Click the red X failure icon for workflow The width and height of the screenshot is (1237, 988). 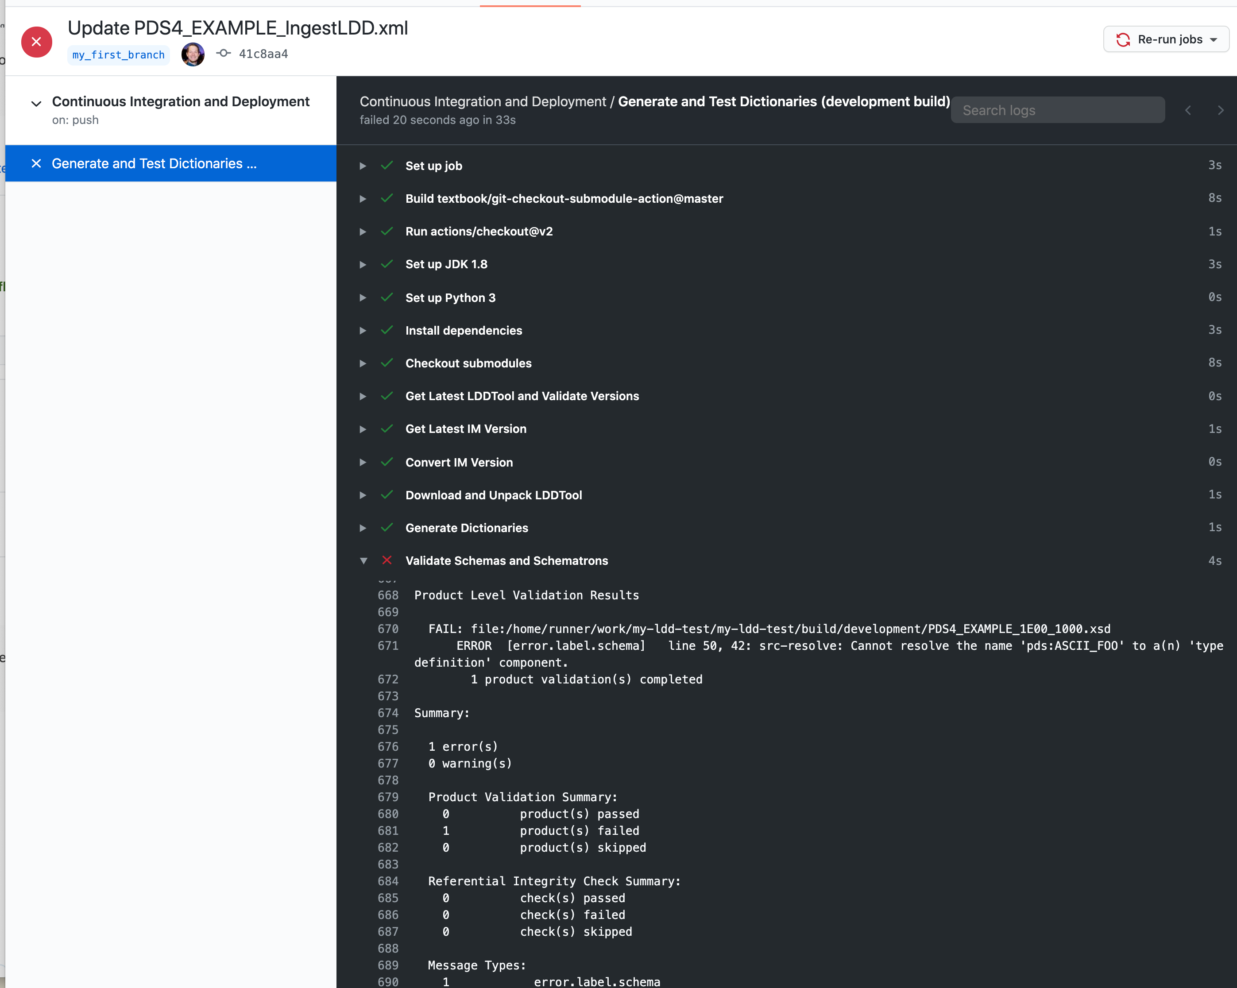point(36,40)
